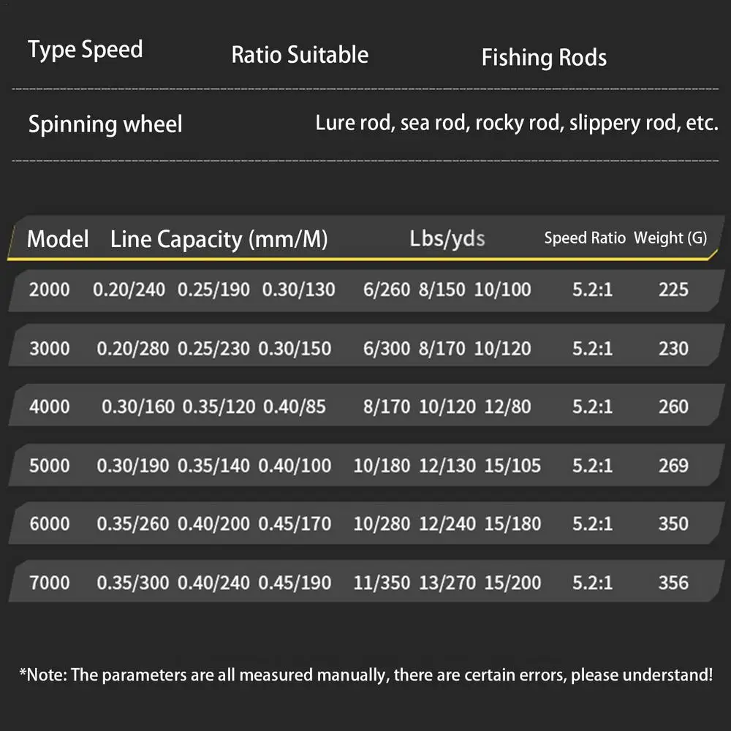
Task: Select the 7000 model row label
Action: (50, 583)
